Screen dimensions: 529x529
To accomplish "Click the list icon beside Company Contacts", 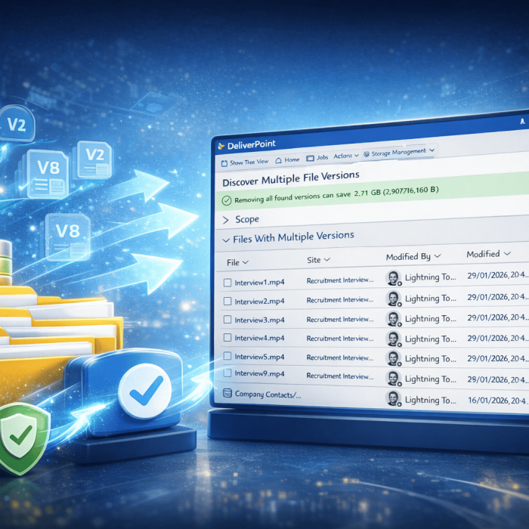I will 227,393.
